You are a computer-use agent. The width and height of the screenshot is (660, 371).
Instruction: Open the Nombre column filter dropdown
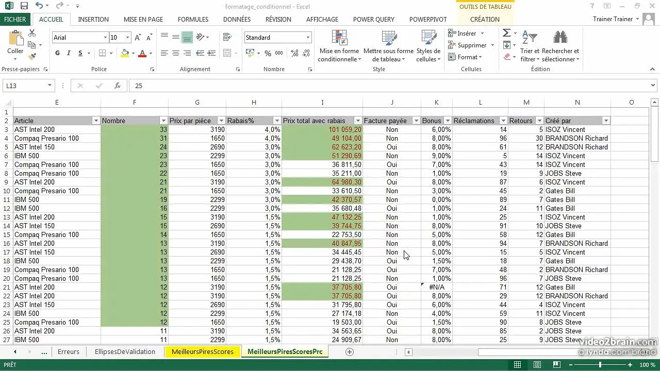(163, 121)
